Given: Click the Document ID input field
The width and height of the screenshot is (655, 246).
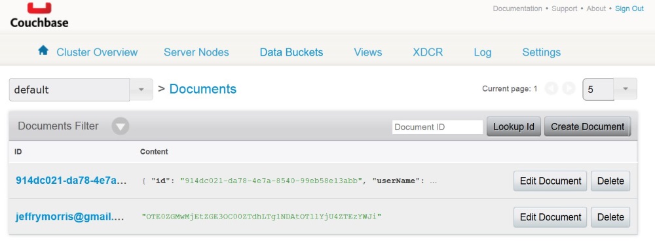Looking at the screenshot, I should pos(438,127).
